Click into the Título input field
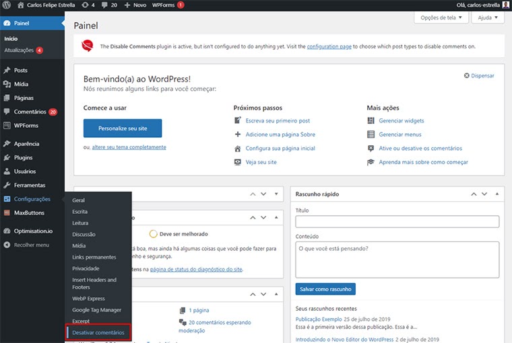 click(x=397, y=222)
